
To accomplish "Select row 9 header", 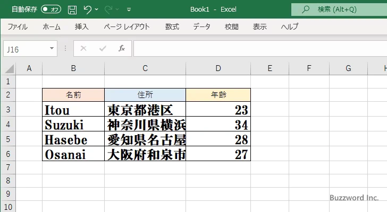I will pyautogui.click(x=8, y=194).
